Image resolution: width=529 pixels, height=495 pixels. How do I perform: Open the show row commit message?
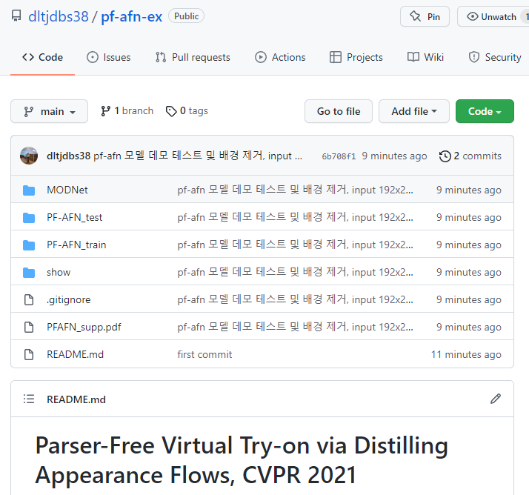coord(295,272)
